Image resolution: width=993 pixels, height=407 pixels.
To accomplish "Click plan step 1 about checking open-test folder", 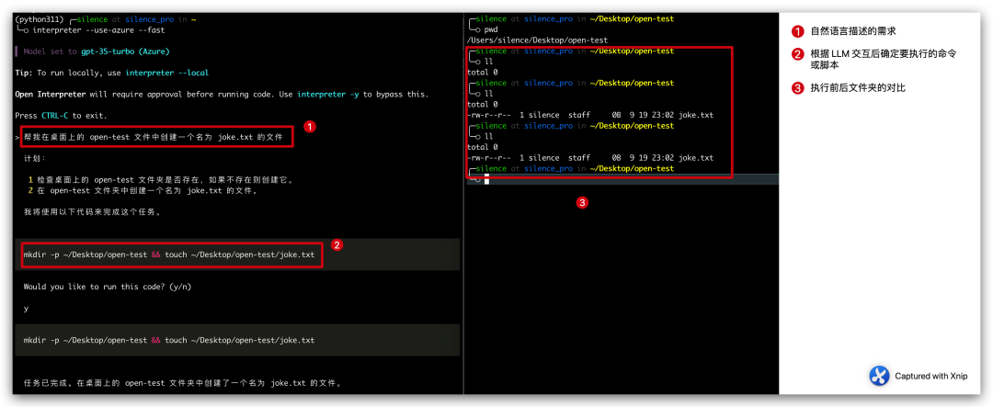I will (162, 180).
